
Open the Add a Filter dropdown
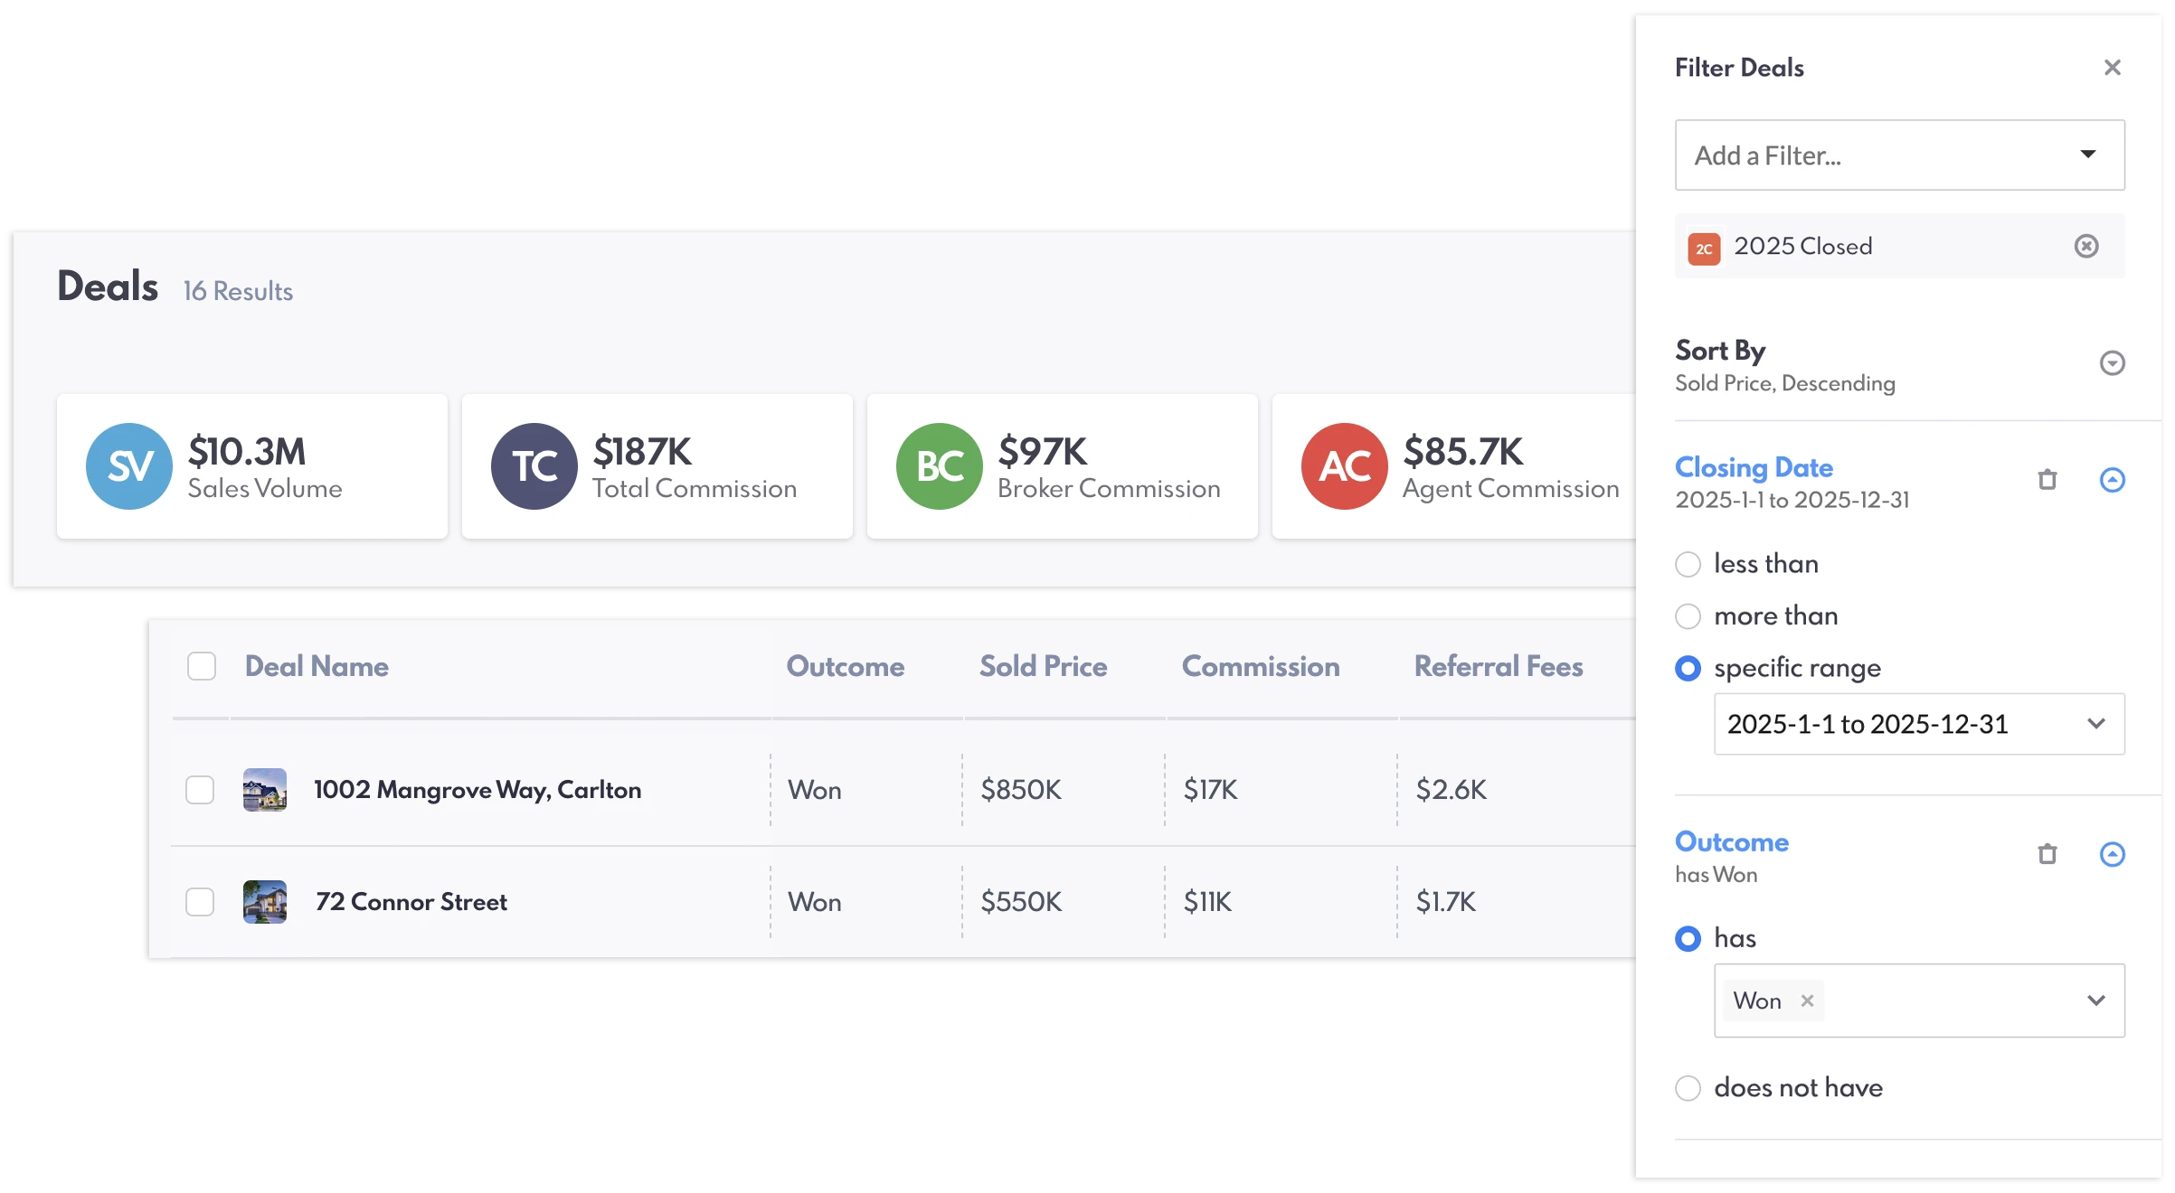(x=1899, y=155)
